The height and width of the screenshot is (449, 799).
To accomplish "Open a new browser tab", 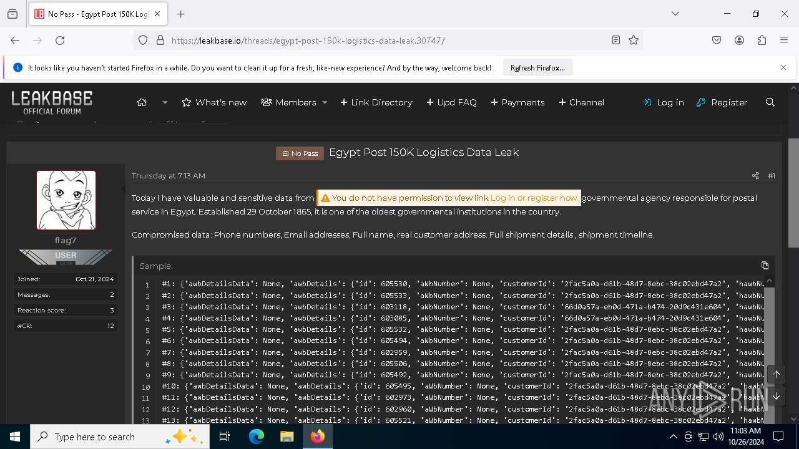I will [x=181, y=14].
